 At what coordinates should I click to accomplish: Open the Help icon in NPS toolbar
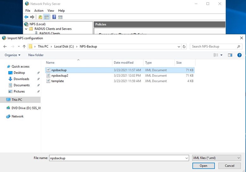tap(54, 17)
